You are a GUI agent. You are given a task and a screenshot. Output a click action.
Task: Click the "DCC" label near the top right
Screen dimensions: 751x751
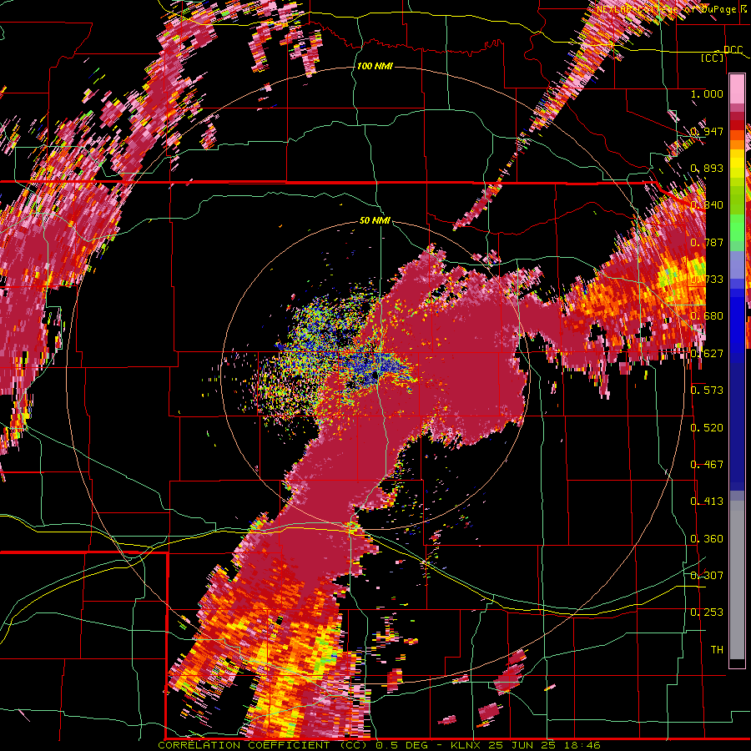tap(733, 50)
